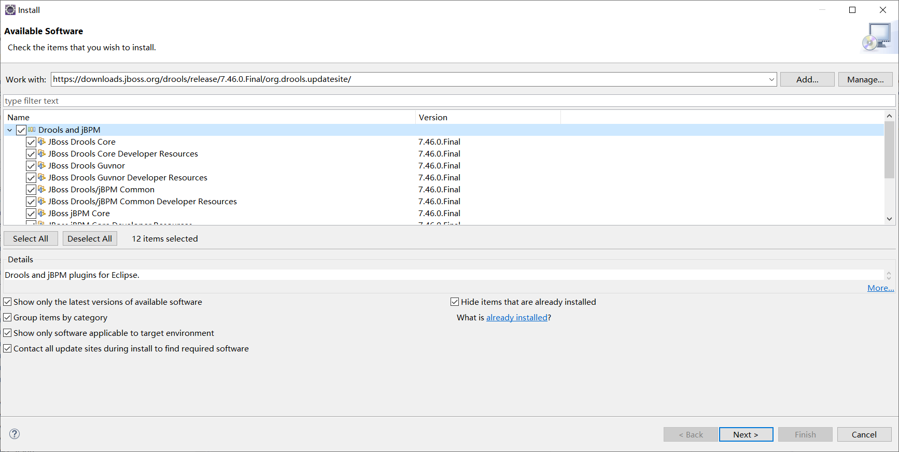Select the JBoss Drools/jBPM Common row text
899x452 pixels.
101,189
